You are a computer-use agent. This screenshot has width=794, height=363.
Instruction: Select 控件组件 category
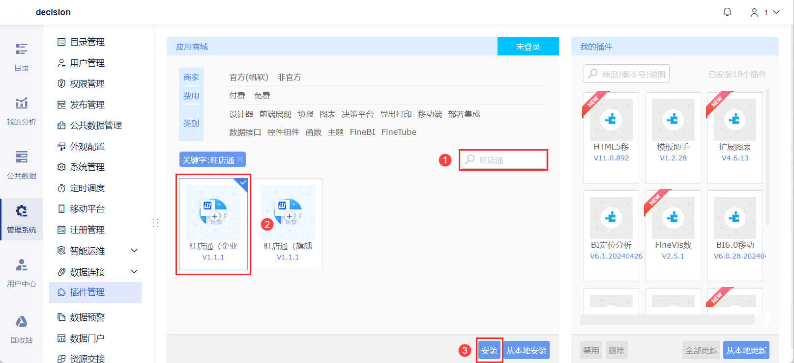[283, 132]
